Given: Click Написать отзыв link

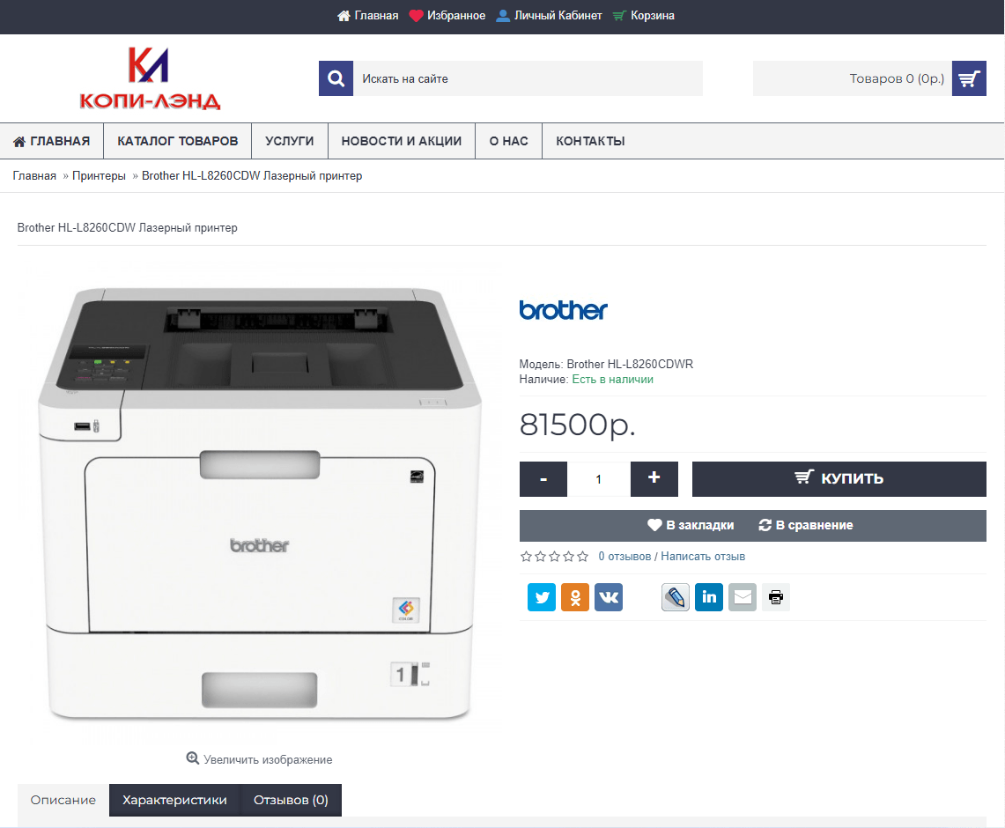Looking at the screenshot, I should [x=703, y=557].
